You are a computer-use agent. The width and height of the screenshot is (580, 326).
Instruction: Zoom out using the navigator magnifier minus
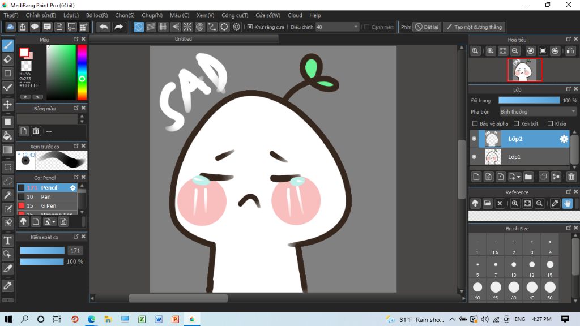[515, 51]
